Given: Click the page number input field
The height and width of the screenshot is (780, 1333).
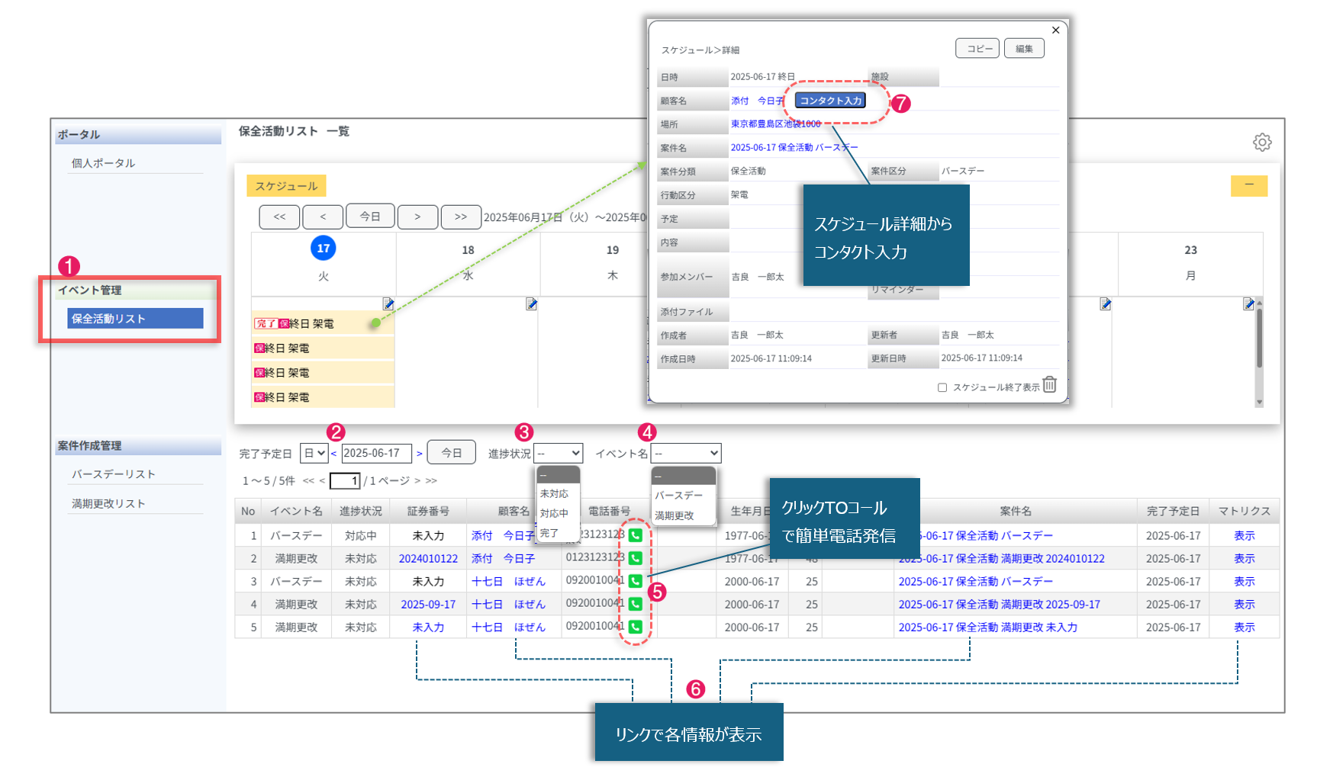Looking at the screenshot, I should [x=345, y=481].
